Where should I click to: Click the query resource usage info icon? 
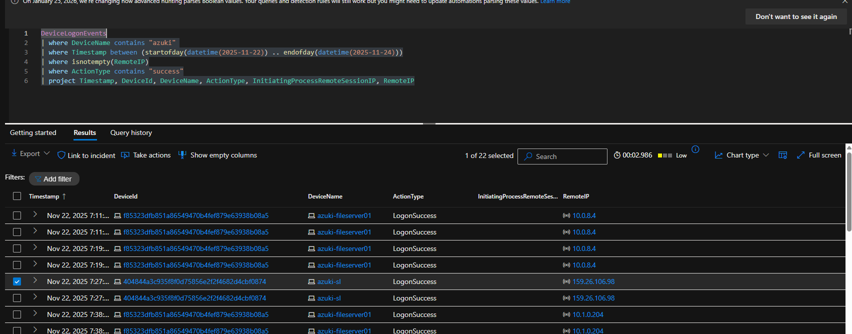click(695, 149)
